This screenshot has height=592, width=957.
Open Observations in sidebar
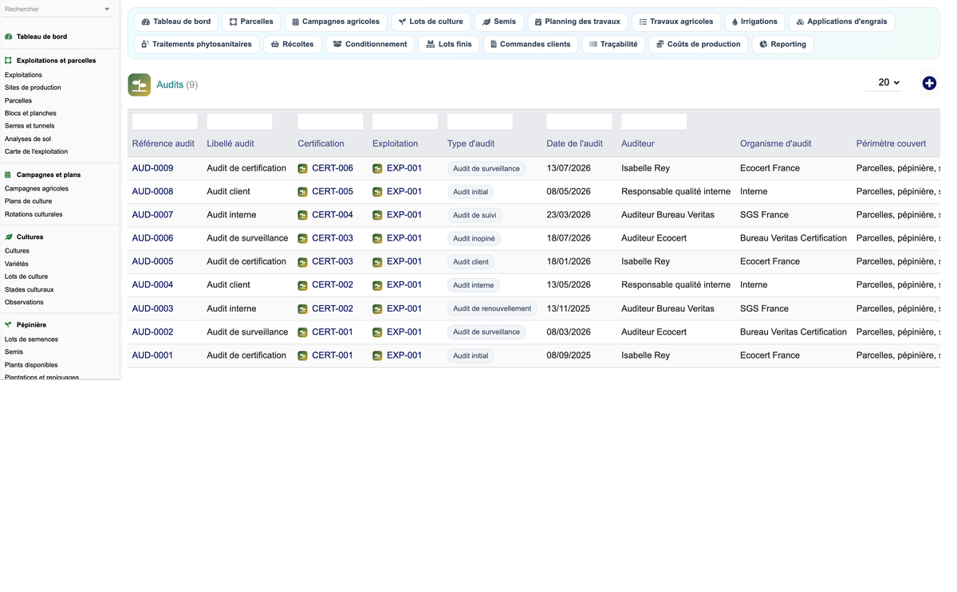click(x=24, y=302)
